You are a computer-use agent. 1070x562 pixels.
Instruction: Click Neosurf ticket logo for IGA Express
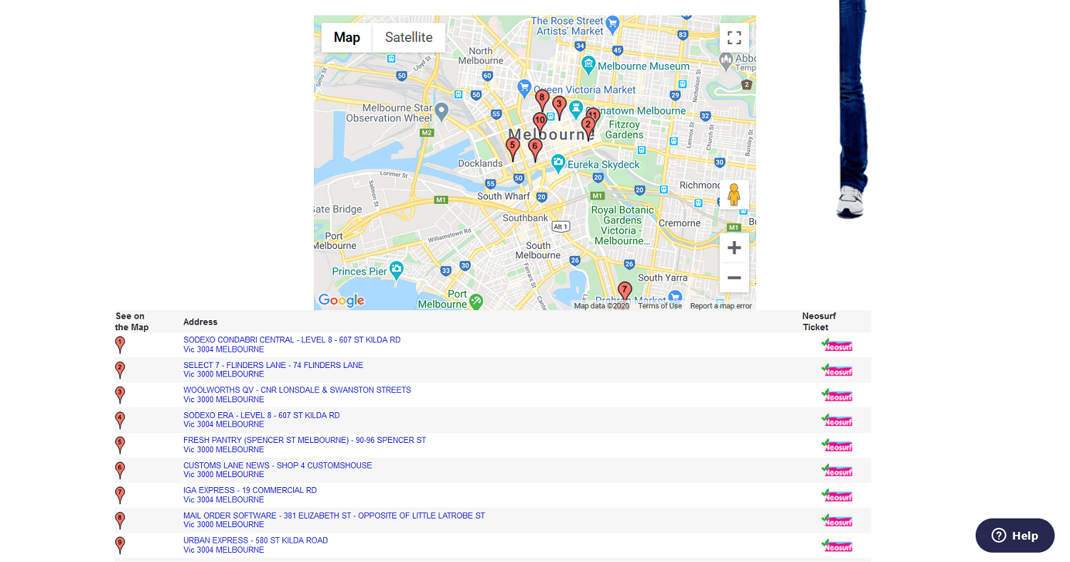[x=837, y=495]
